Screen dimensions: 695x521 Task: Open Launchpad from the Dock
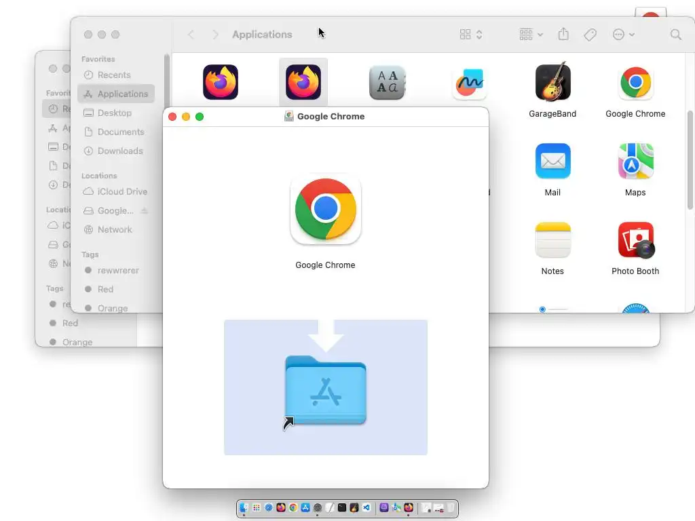256,507
